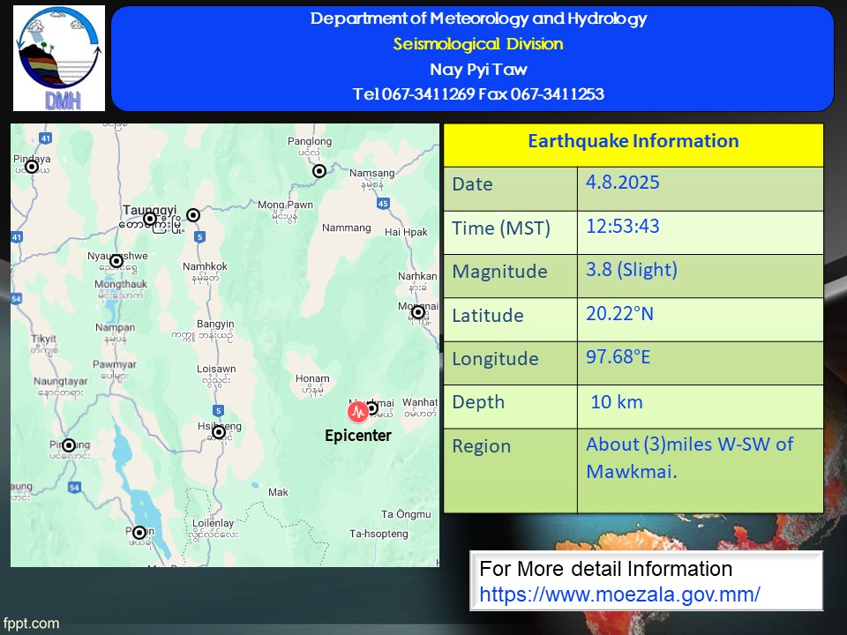Click the route 45 highway shield
This screenshot has width=847, height=635.
(x=382, y=204)
